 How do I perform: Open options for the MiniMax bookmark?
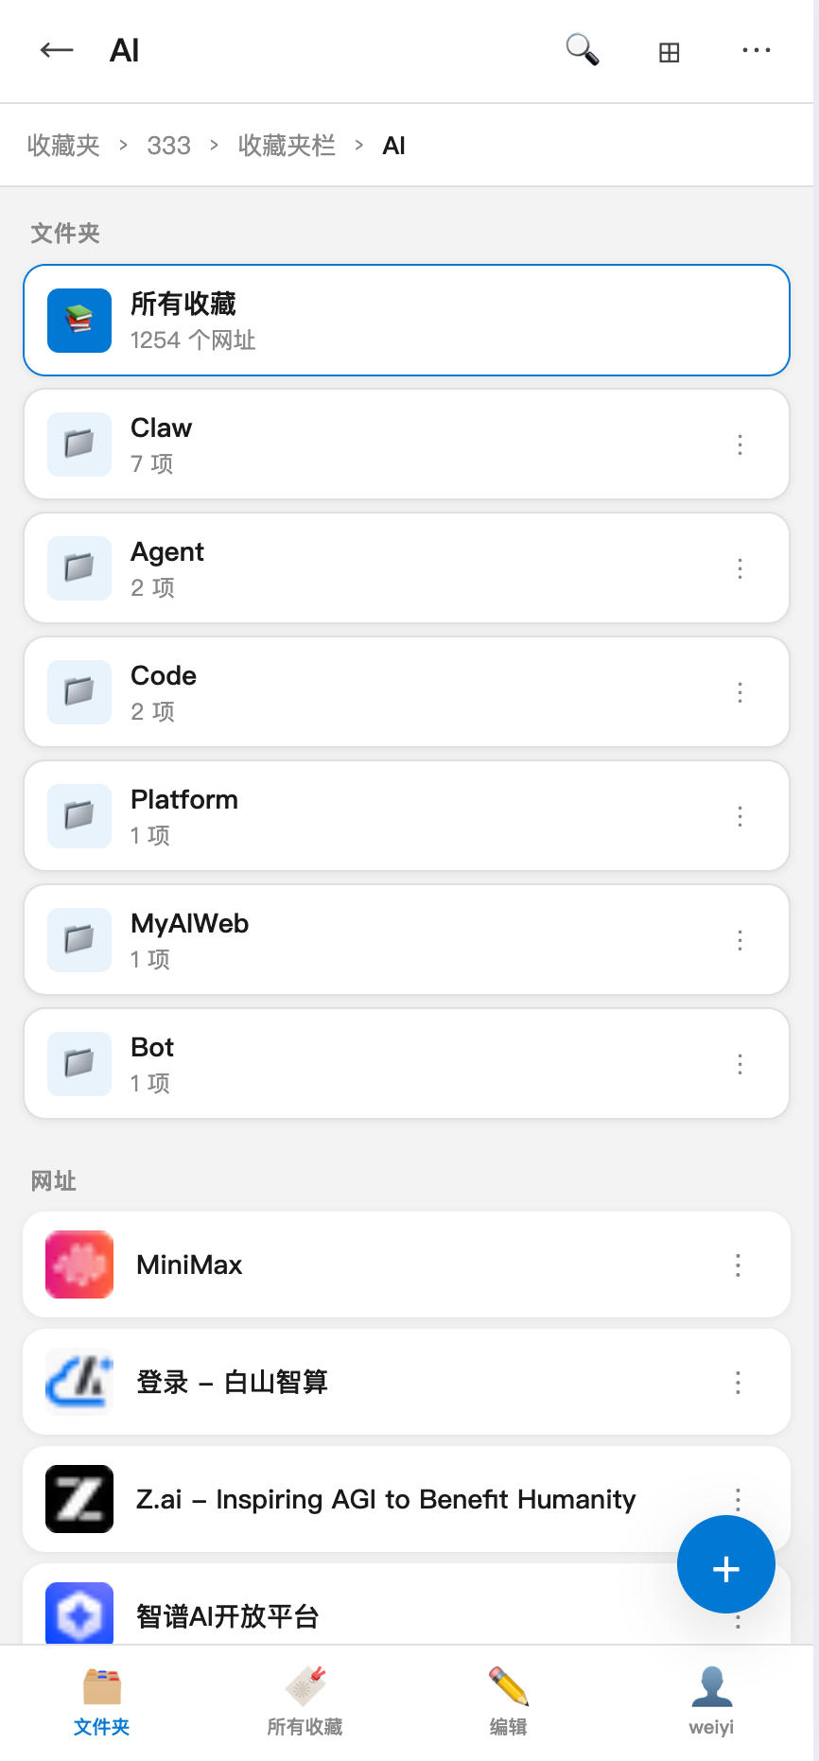point(738,1265)
